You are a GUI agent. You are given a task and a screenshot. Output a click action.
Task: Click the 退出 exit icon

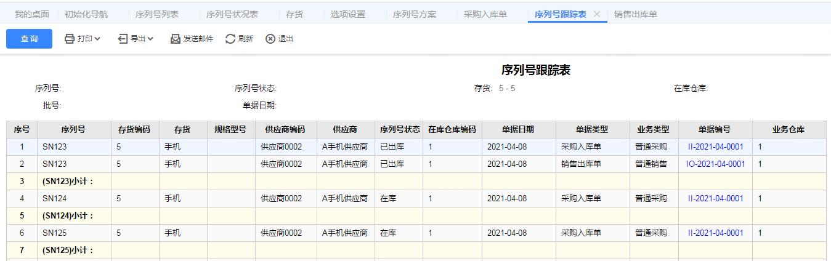point(270,39)
